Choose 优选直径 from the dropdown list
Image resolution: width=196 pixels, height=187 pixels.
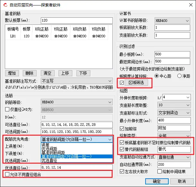[x=77, y=160]
